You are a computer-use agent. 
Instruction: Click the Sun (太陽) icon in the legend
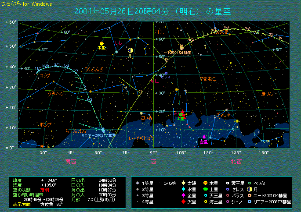182,182
